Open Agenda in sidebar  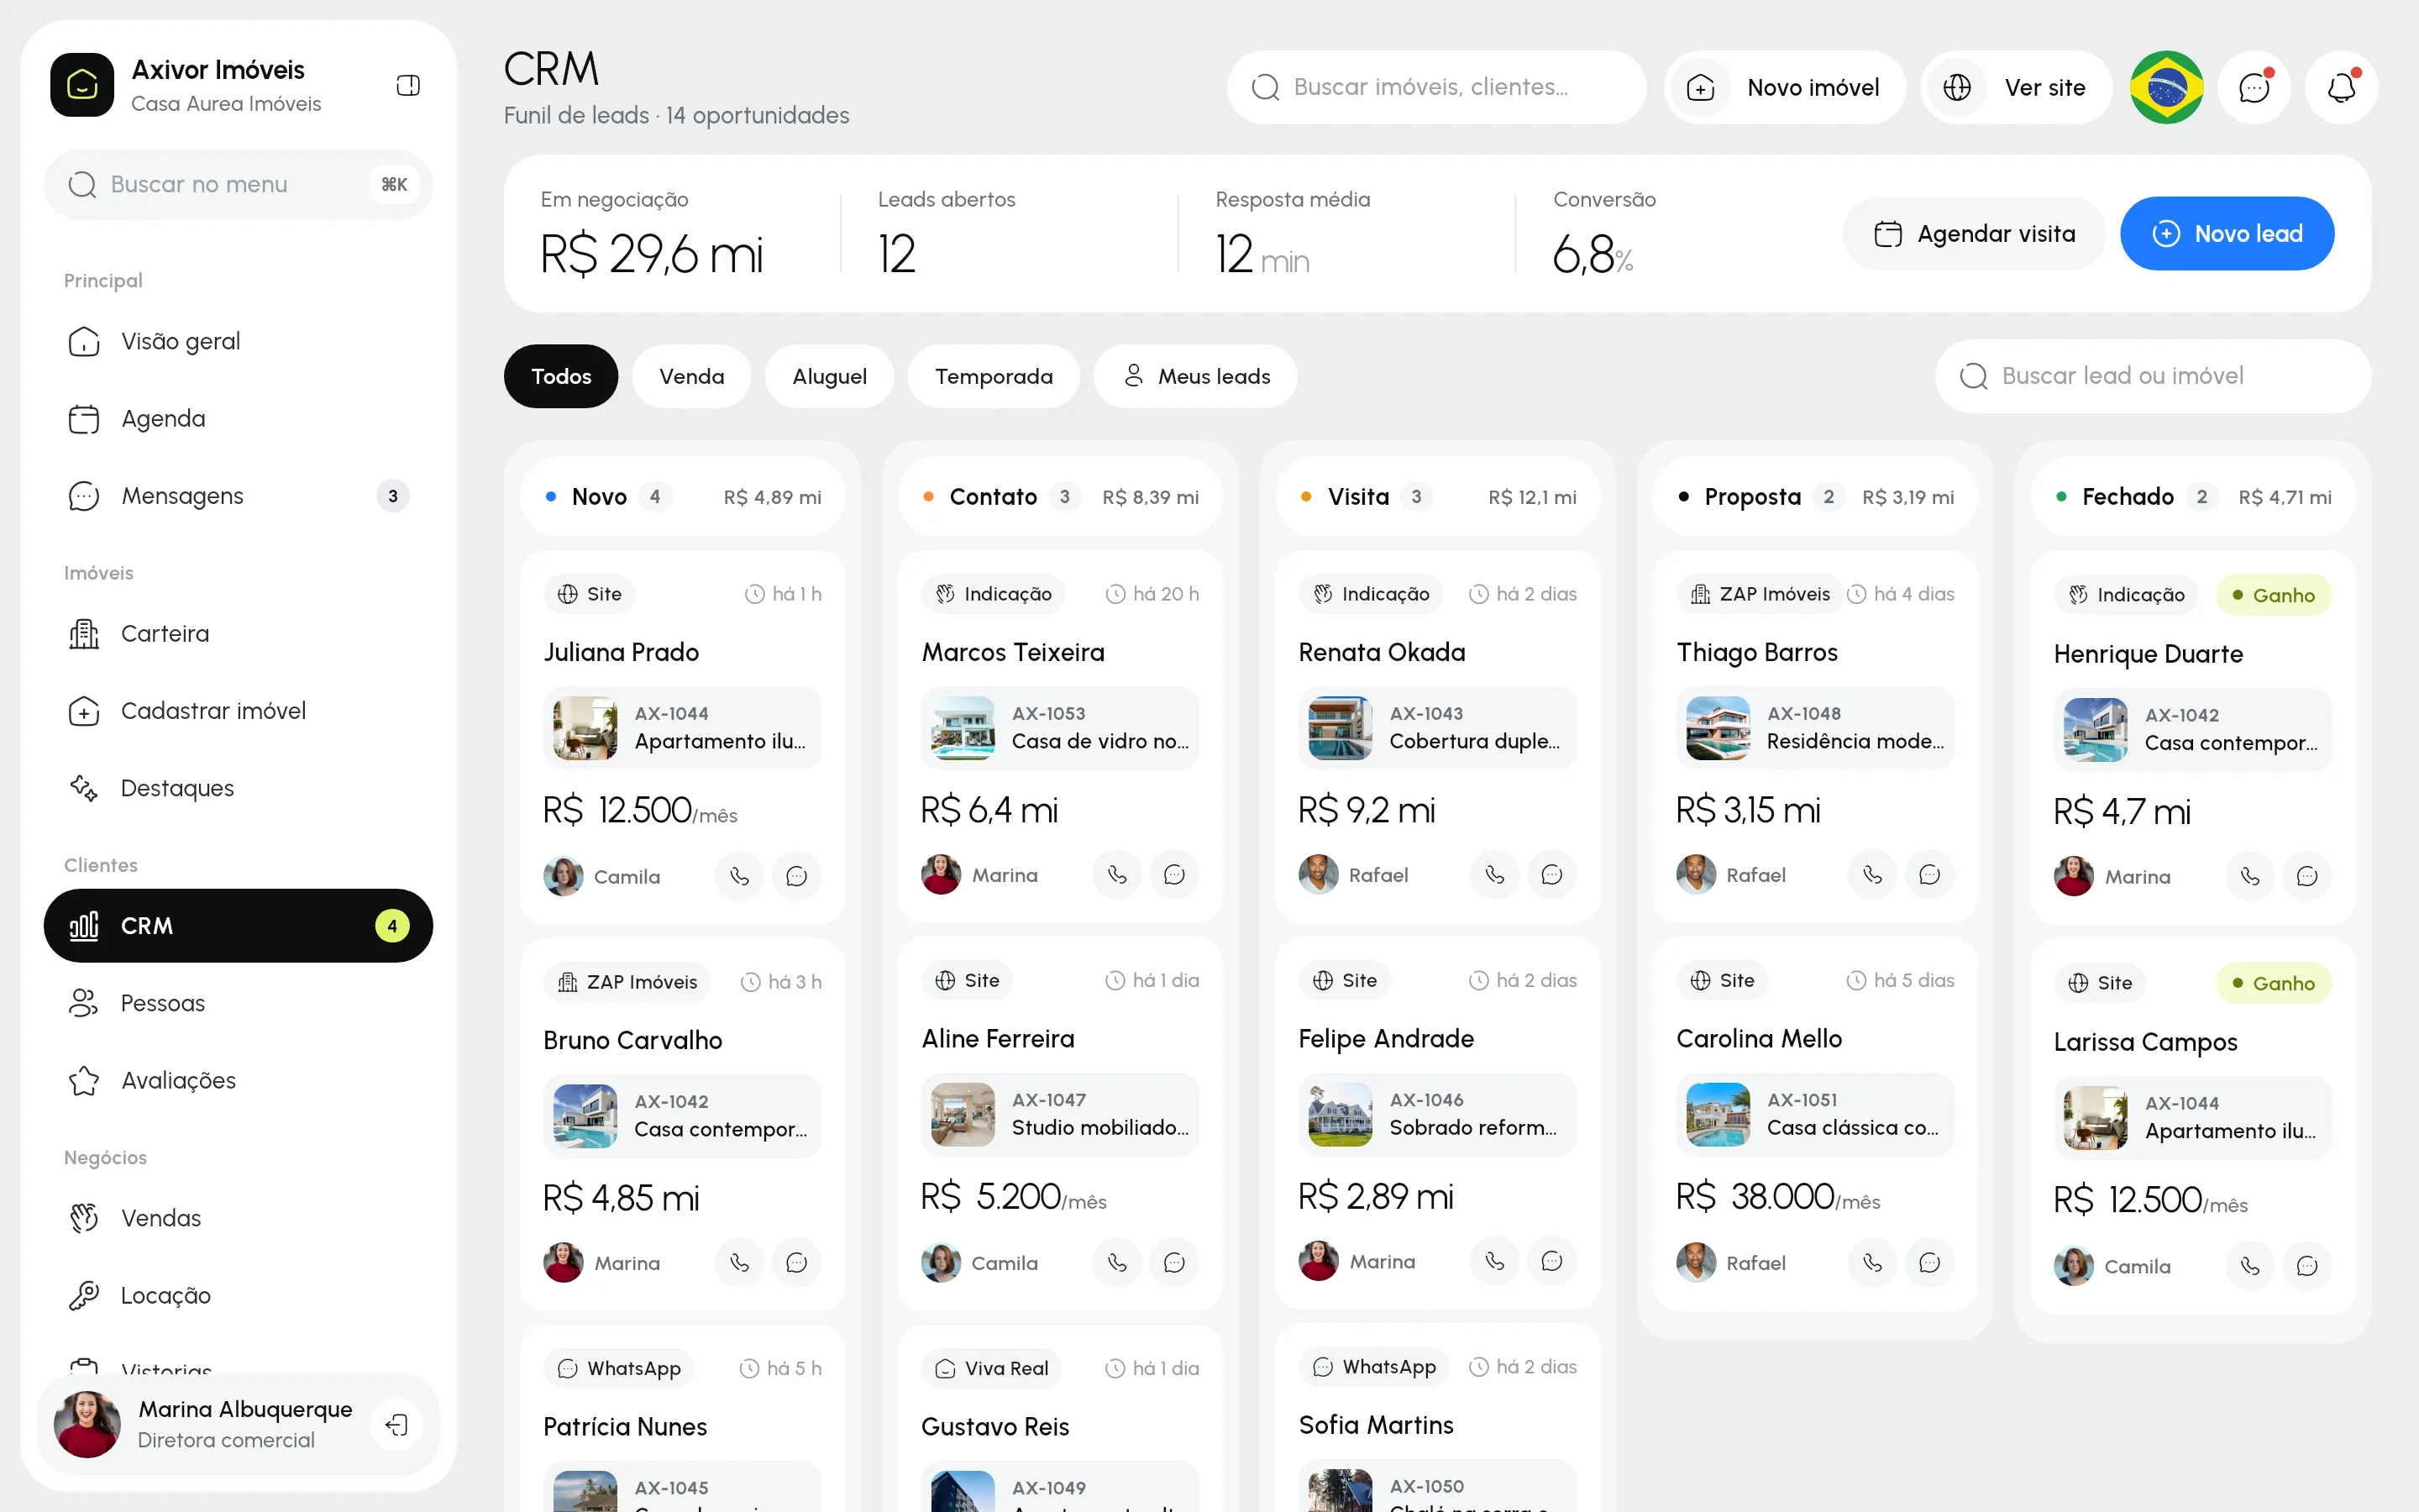[x=238, y=418]
